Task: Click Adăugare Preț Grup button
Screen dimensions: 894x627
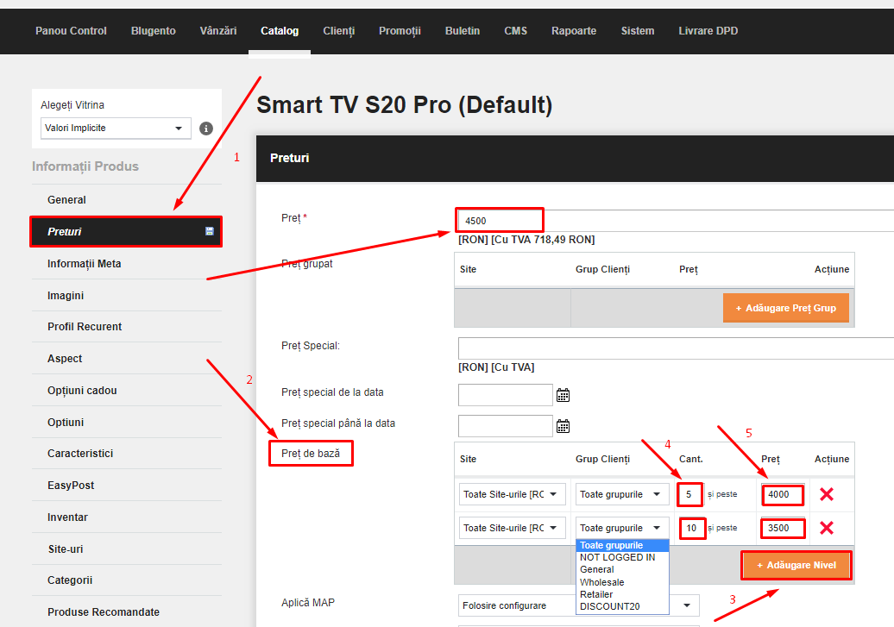Action: click(785, 308)
